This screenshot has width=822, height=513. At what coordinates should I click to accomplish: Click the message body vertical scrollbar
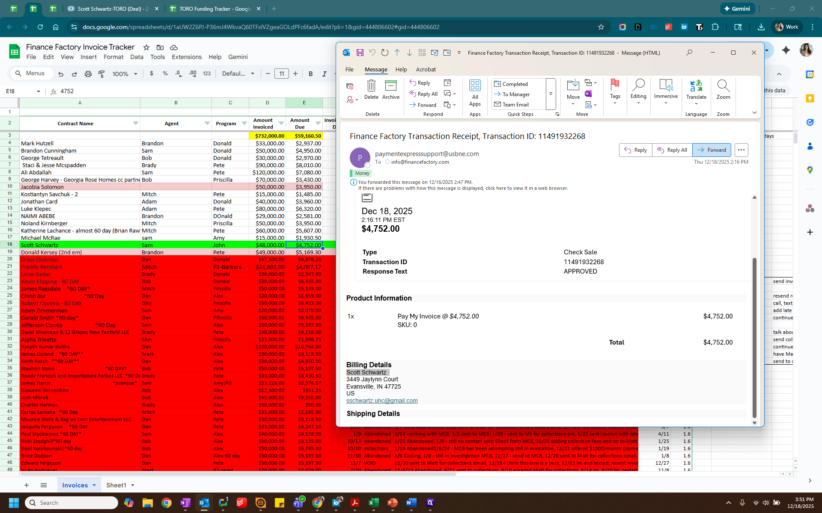point(754,338)
